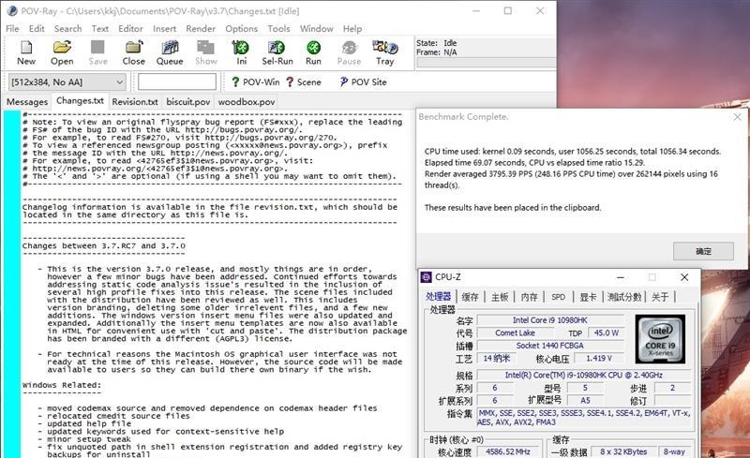Open POV-Win help link icon
The width and height of the screenshot is (750, 458).
(x=255, y=82)
